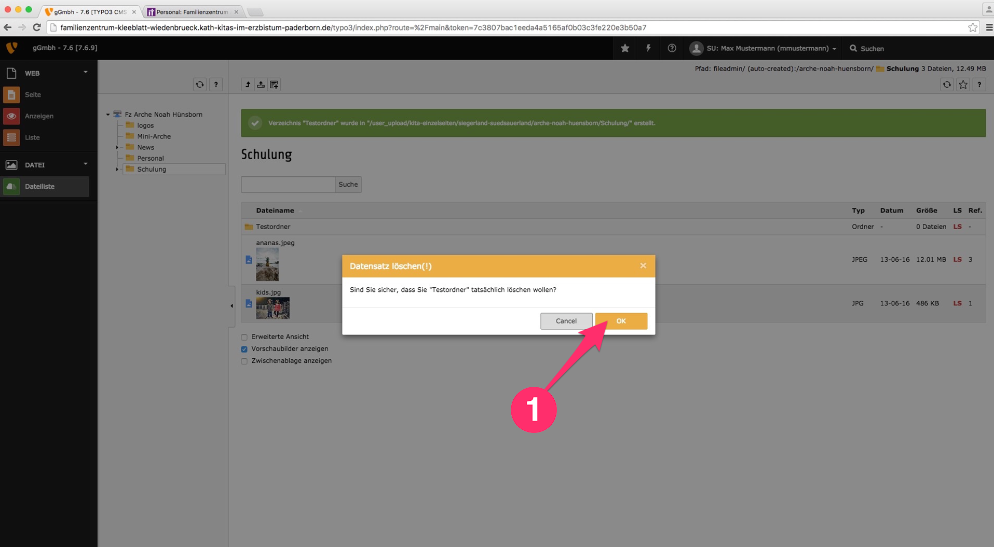Click the new folder/file icon in toolbar
994x547 pixels.
point(274,85)
